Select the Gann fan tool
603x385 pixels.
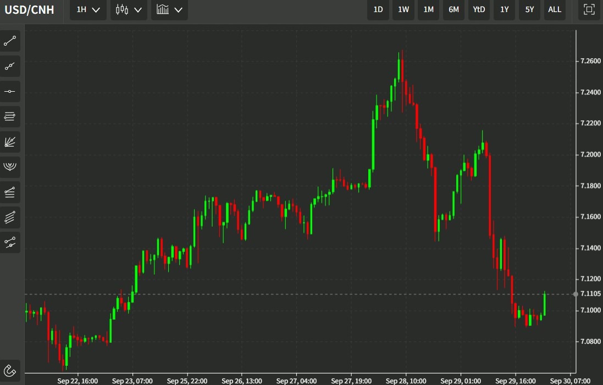tap(10, 142)
